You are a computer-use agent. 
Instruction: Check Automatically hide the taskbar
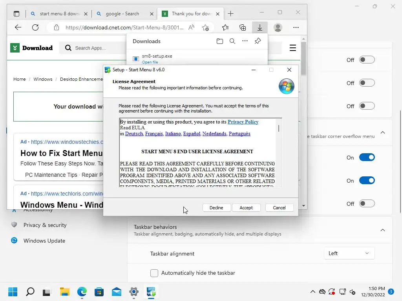154,273
